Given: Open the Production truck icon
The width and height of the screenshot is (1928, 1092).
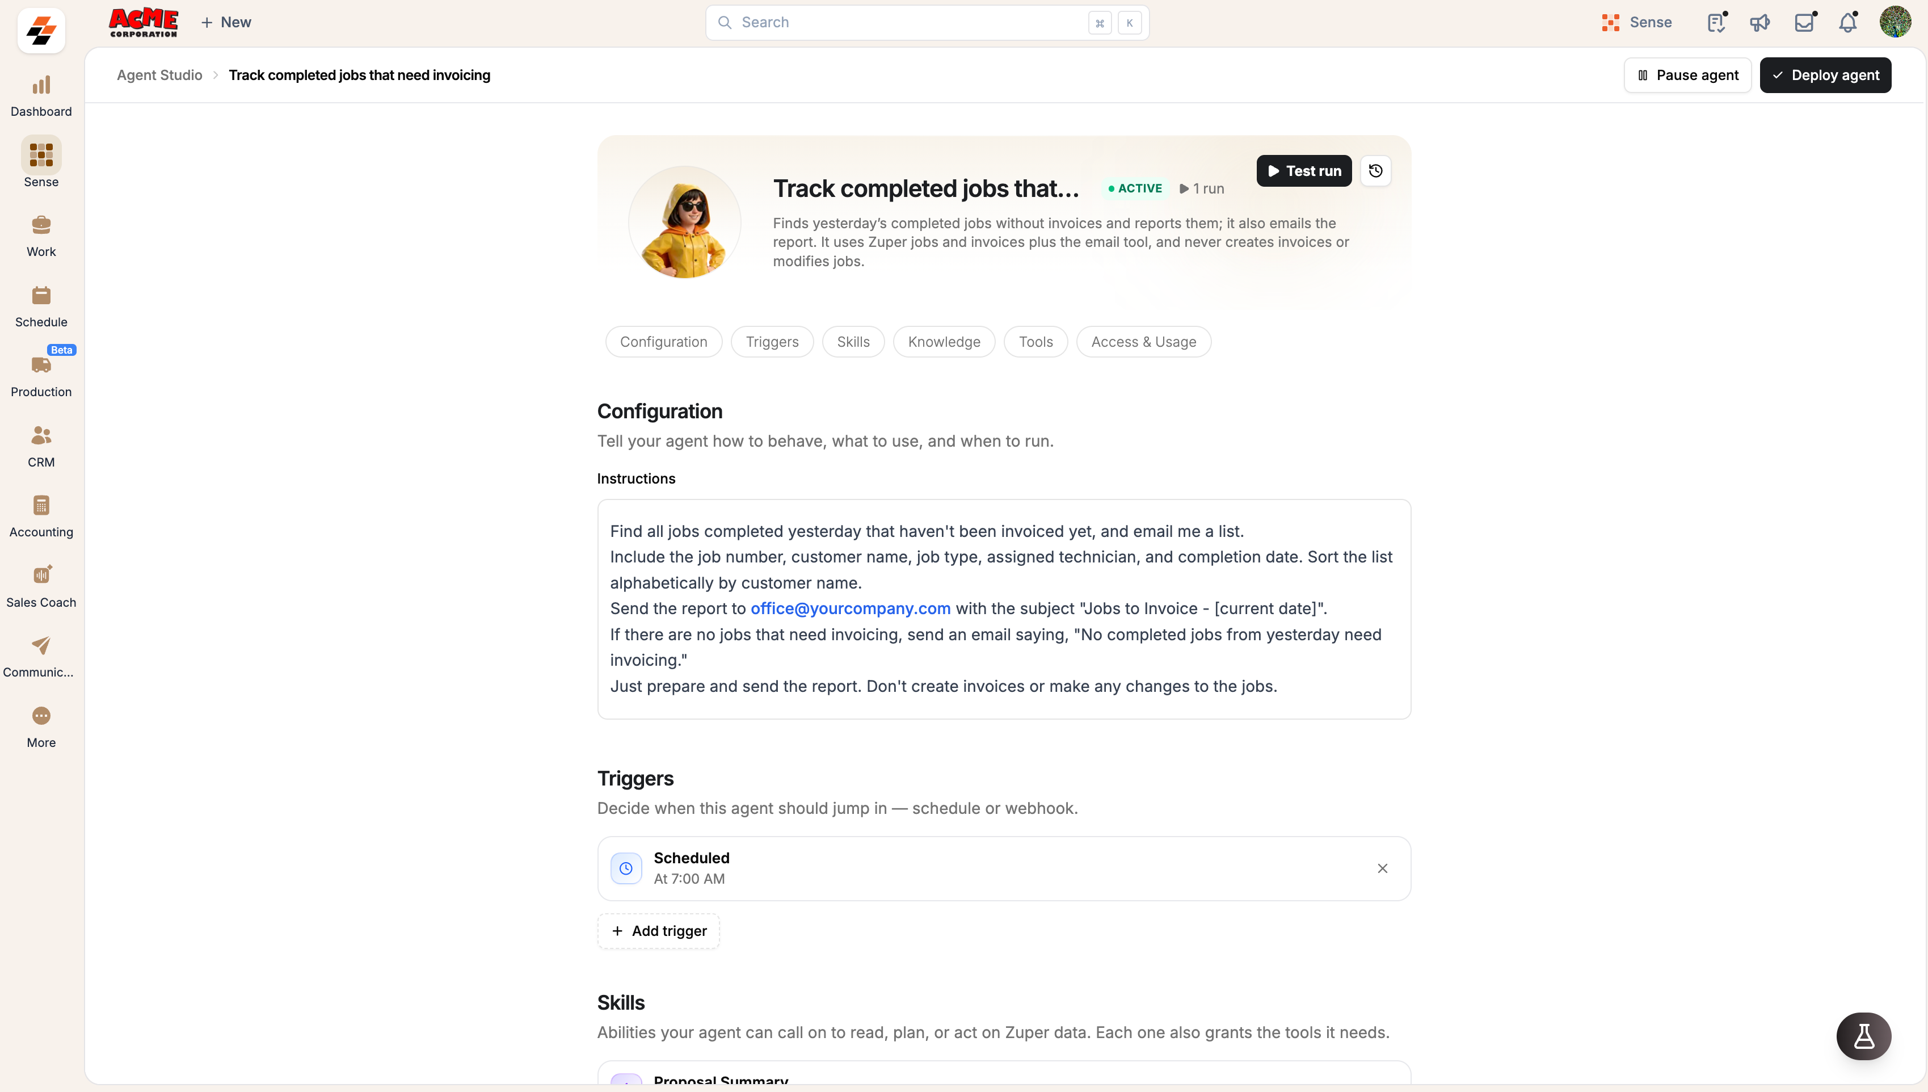Looking at the screenshot, I should coord(41,366).
